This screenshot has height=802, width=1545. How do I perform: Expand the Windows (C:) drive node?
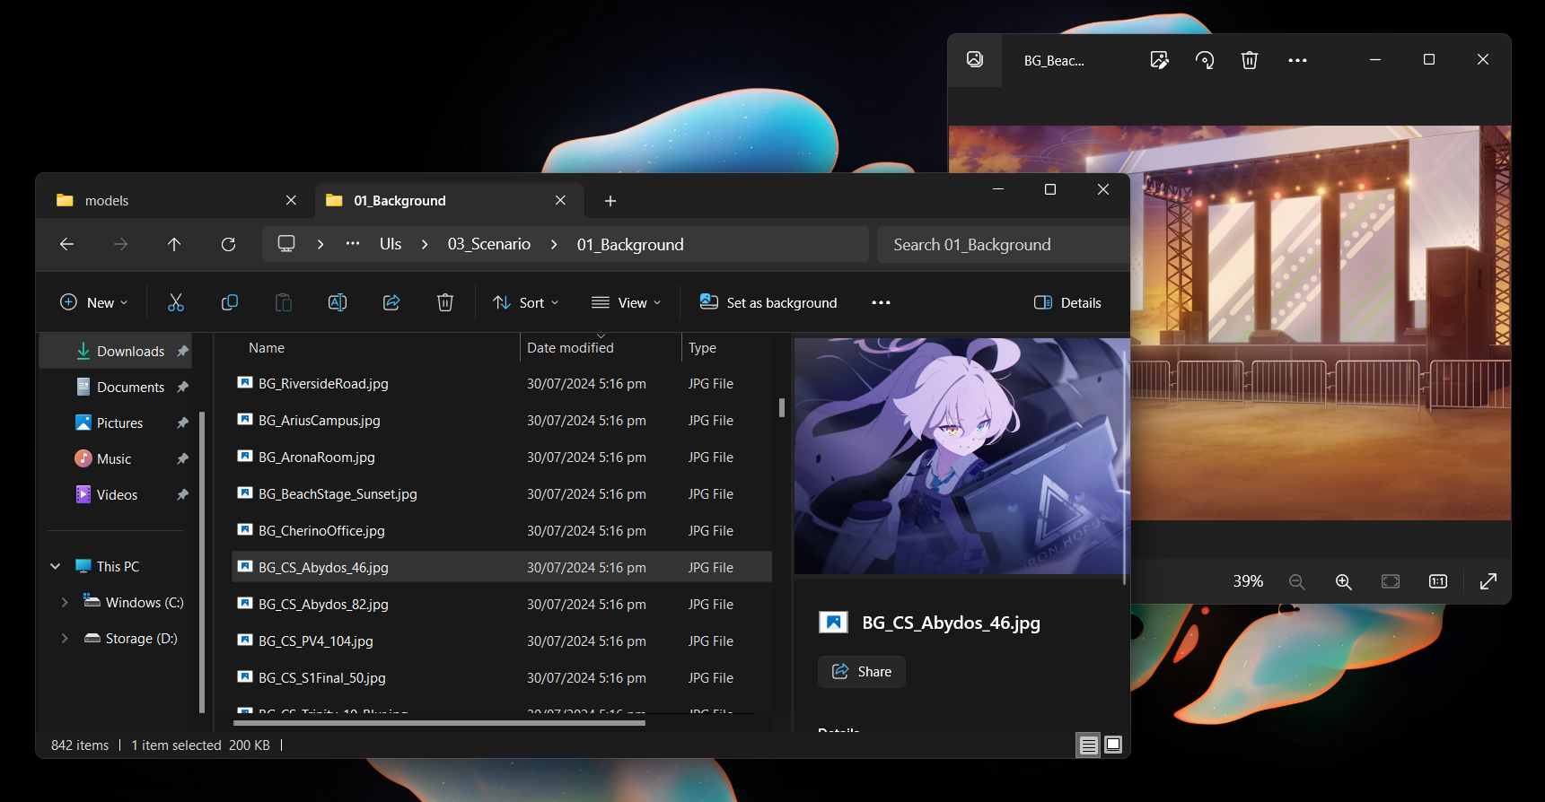(x=65, y=602)
